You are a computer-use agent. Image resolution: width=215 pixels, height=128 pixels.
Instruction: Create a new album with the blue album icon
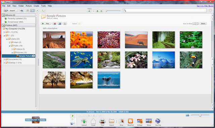coord(21,10)
